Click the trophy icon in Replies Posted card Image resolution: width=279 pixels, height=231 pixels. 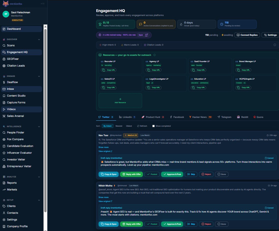(100, 24)
